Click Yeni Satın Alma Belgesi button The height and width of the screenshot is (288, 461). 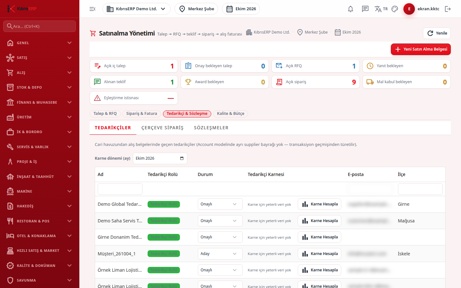421,49
